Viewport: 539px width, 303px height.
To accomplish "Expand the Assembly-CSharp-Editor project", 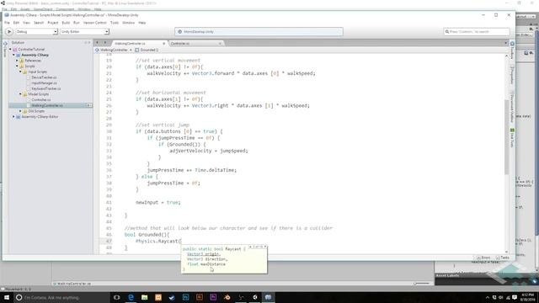I will coord(13,117).
